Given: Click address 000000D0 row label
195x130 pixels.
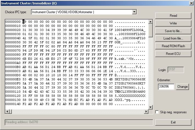Looking at the screenshot, I should click(x=13, y=75).
